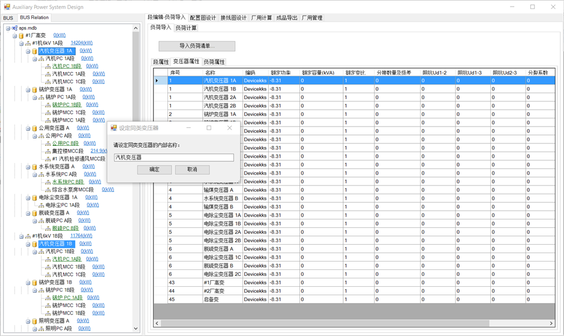Click the aps.mdb database icon in tree
Viewport: 564px width, 336px height.
coord(15,28)
